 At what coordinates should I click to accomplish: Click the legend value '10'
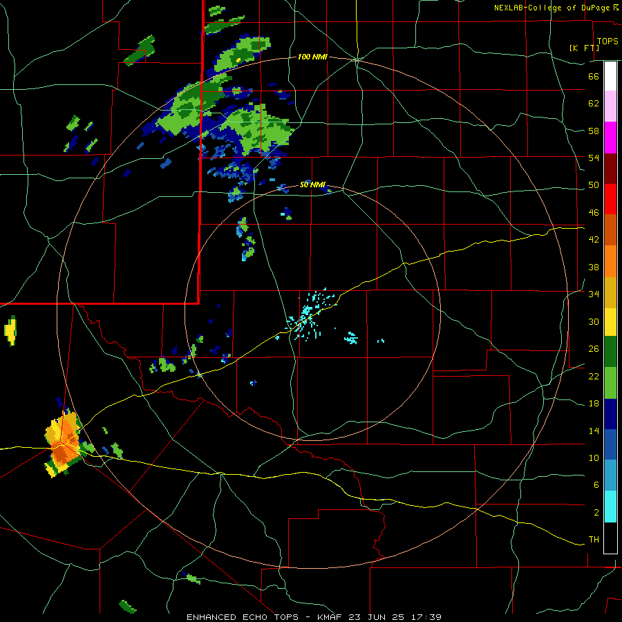point(594,458)
